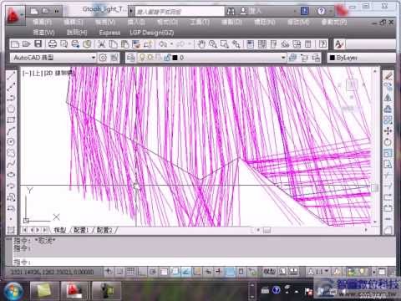This screenshot has height=301, width=401.
Task: Toggle Ortho Mode in status bar
Action: [141, 271]
